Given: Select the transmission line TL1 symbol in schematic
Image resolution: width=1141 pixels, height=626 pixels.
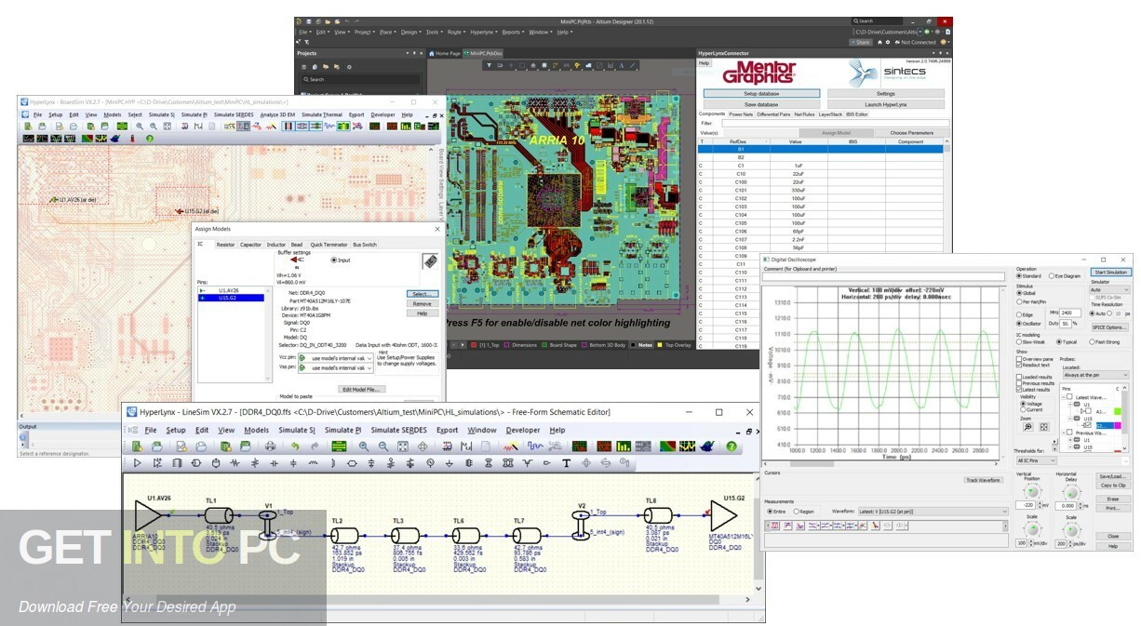Looking at the screenshot, I should [220, 514].
